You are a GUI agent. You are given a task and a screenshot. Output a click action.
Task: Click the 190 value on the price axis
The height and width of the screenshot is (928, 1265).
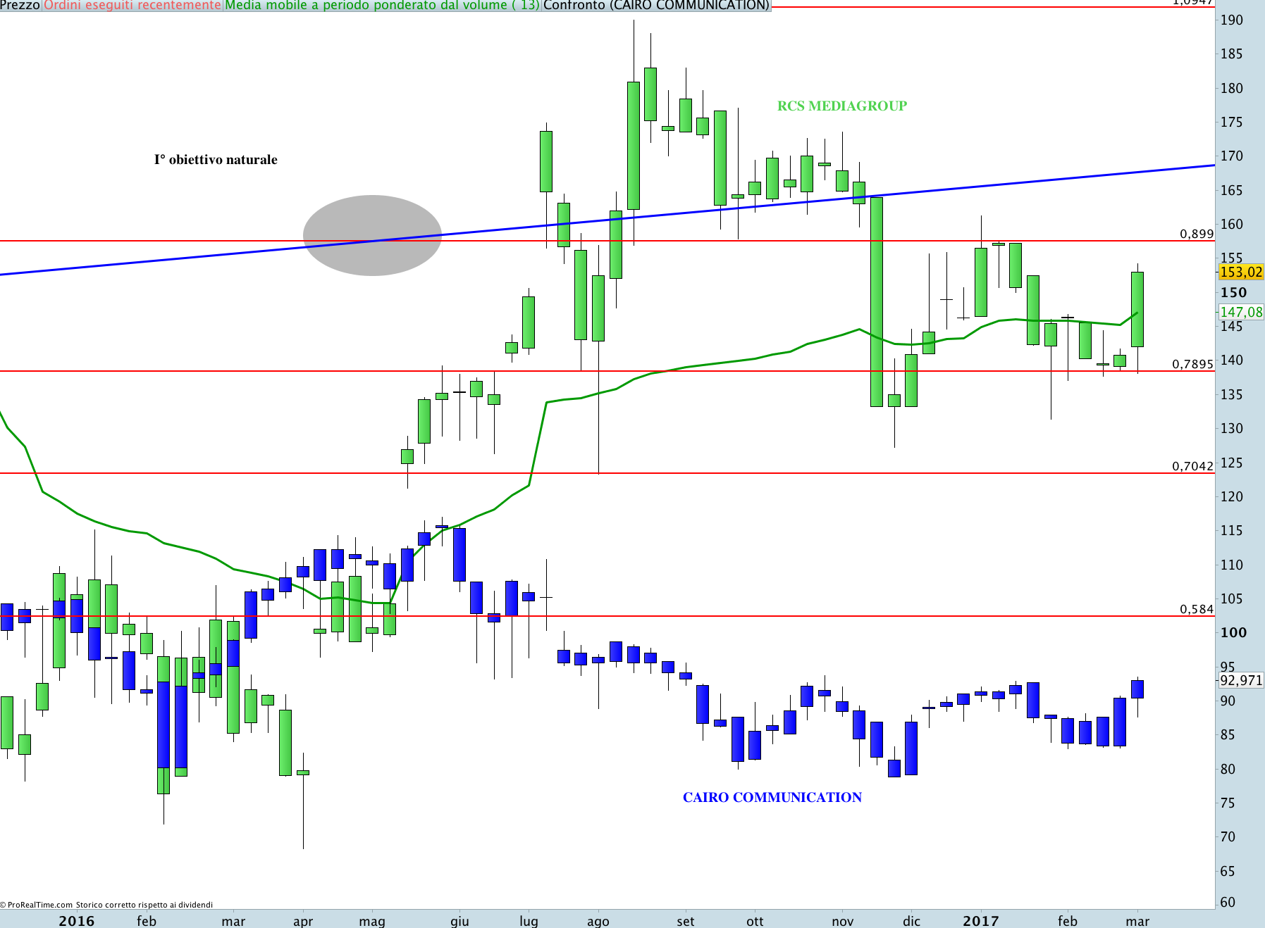pyautogui.click(x=1232, y=20)
